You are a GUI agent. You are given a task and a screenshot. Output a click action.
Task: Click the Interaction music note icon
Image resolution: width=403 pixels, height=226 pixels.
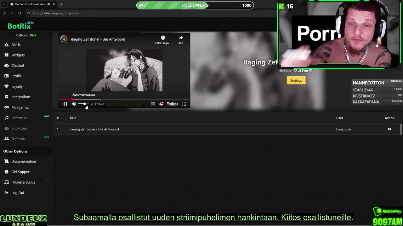pos(7,118)
